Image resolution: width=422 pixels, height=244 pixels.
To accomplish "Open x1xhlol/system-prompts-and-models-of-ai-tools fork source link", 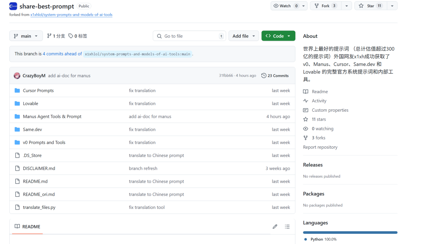I will [72, 14].
